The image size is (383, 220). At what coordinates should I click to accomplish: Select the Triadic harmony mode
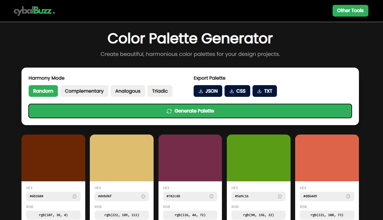(x=160, y=91)
